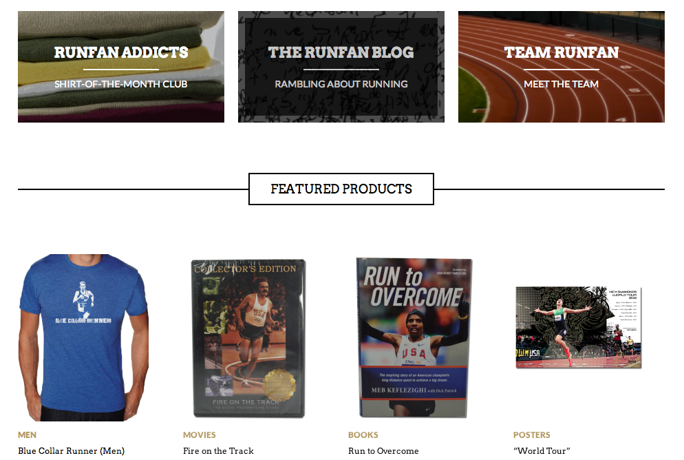This screenshot has width=684, height=460.
Task: Click the THE RUNFAN BLOG heading
Action: click(x=341, y=52)
